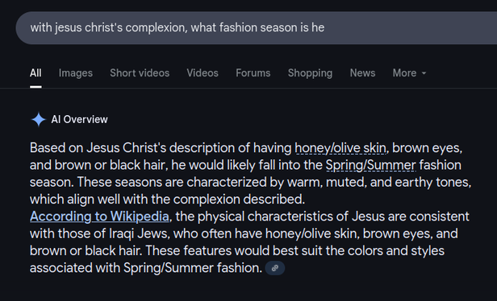Expand the More dropdown arrow
Image resolution: width=497 pixels, height=301 pixels.
point(424,73)
